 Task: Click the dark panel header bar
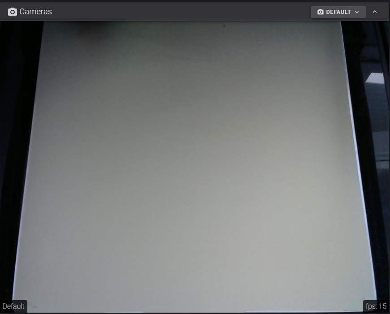click(179, 12)
